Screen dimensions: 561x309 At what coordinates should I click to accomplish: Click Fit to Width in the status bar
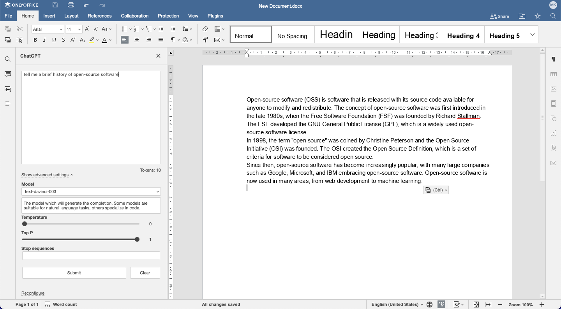tap(488, 304)
